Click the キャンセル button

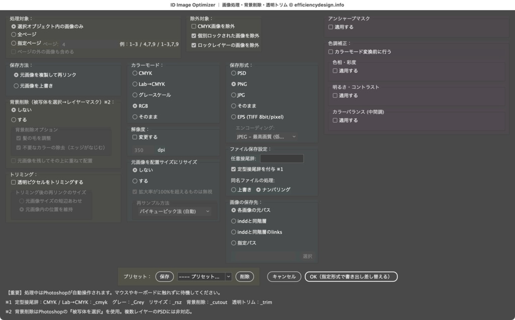[284, 277]
